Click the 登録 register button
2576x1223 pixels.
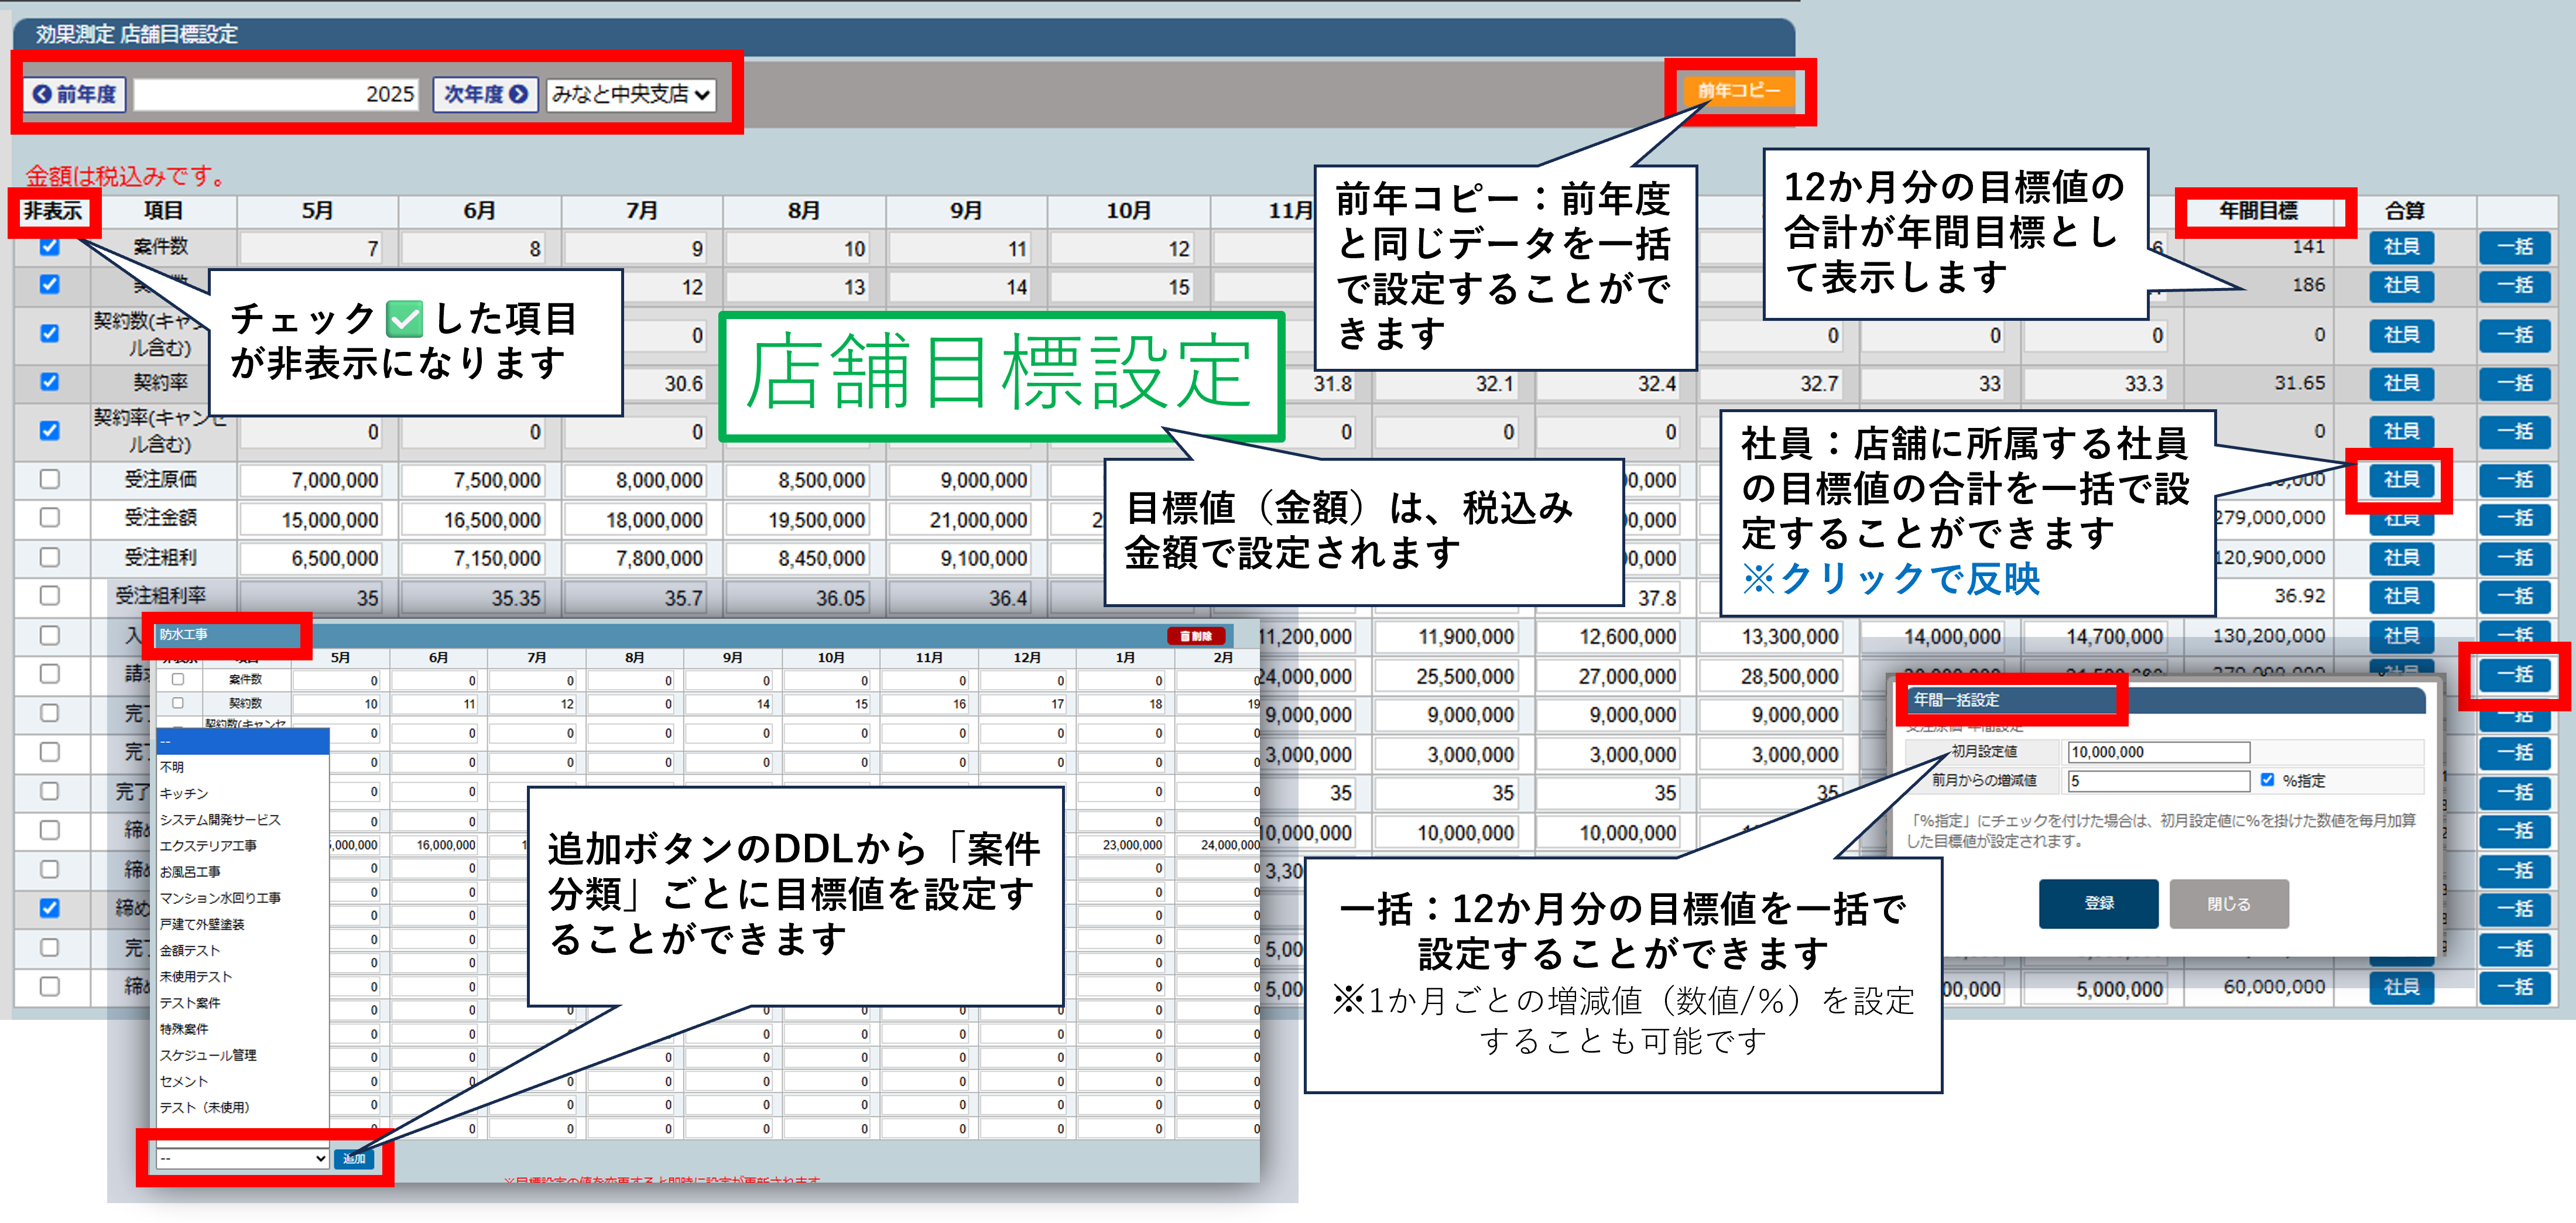tap(2098, 903)
